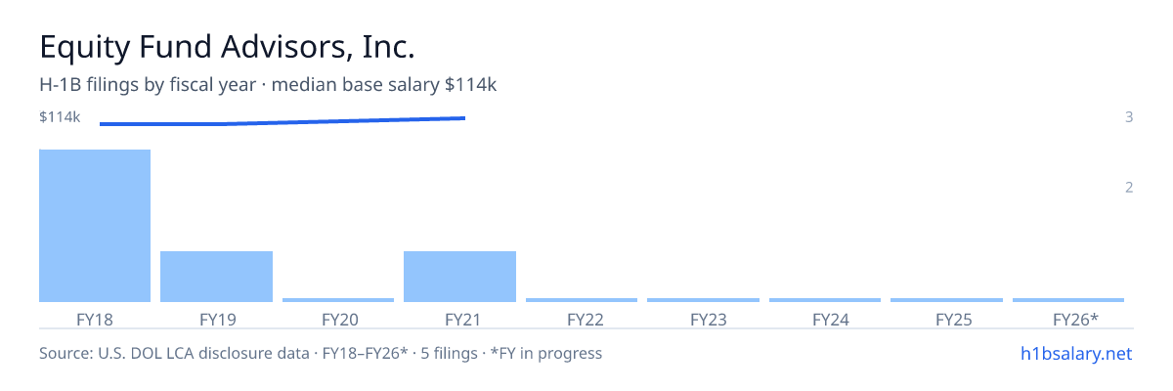
Task: Click the H-1B filings subtitle text
Action: (x=268, y=85)
